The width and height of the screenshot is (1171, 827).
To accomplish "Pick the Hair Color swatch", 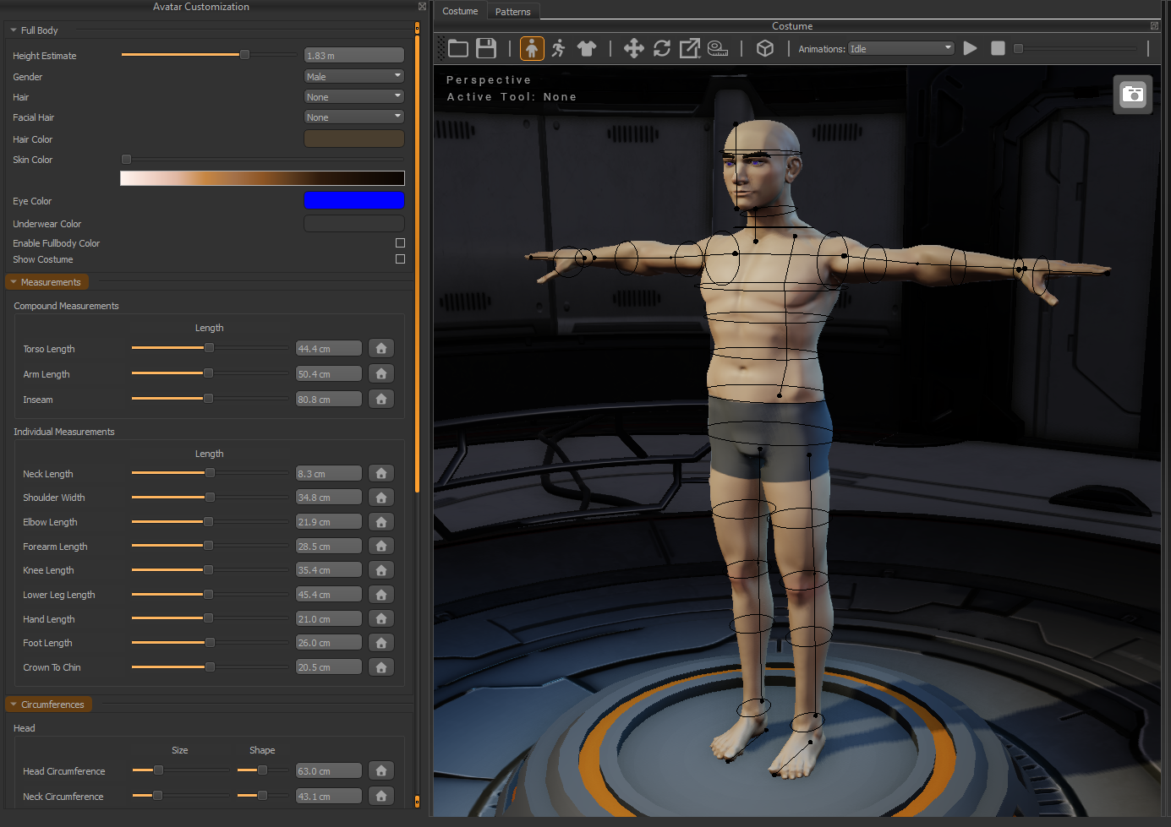I will [353, 139].
